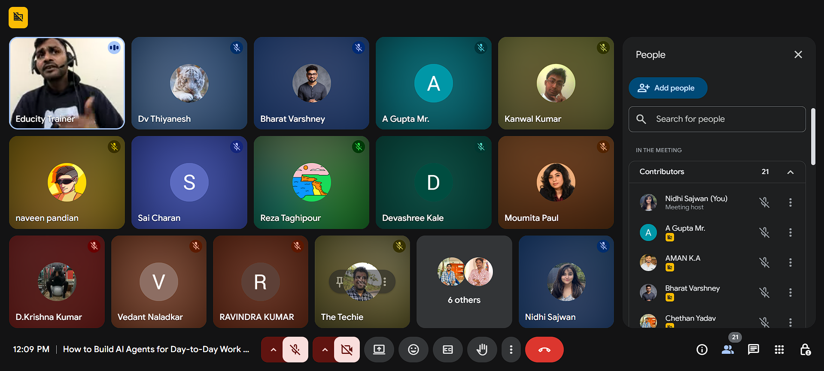
Task: Open the emoji reactions button
Action: [x=414, y=350]
